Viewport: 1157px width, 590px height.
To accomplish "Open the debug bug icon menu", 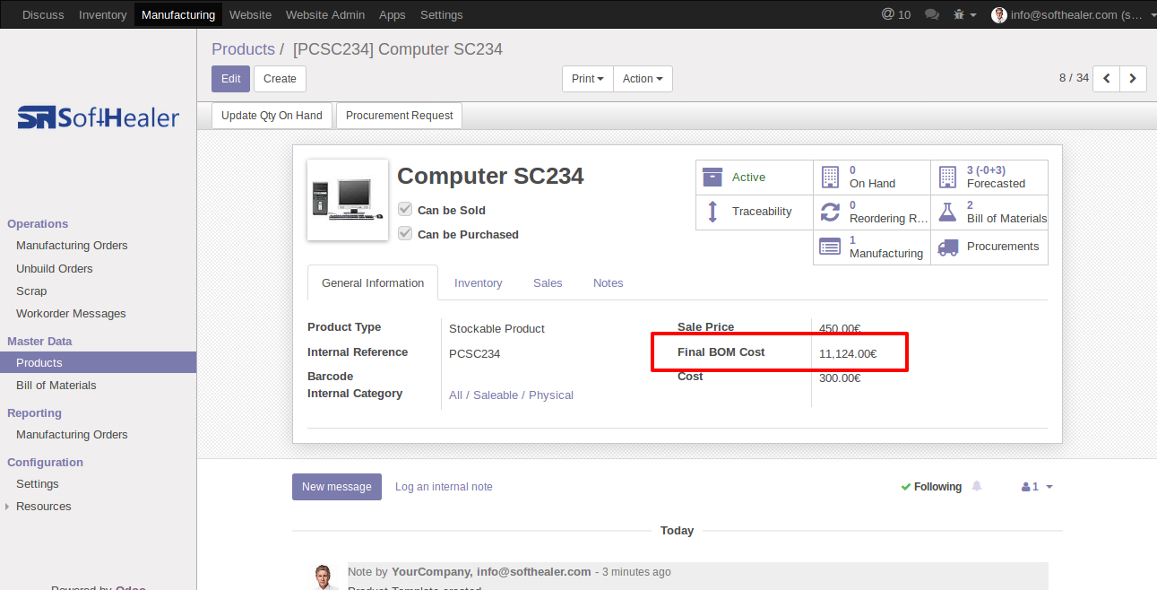I will [x=965, y=14].
